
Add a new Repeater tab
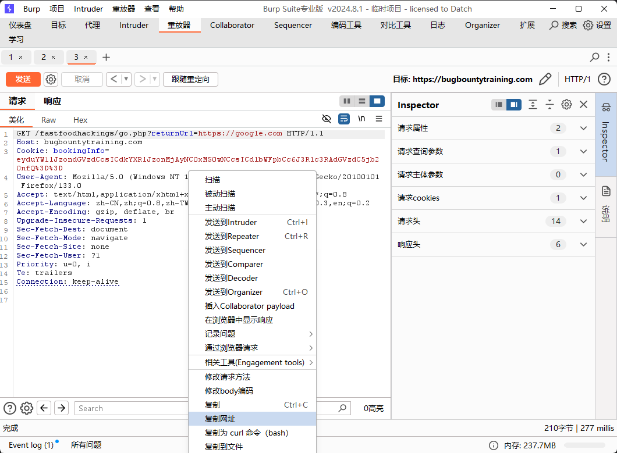107,58
